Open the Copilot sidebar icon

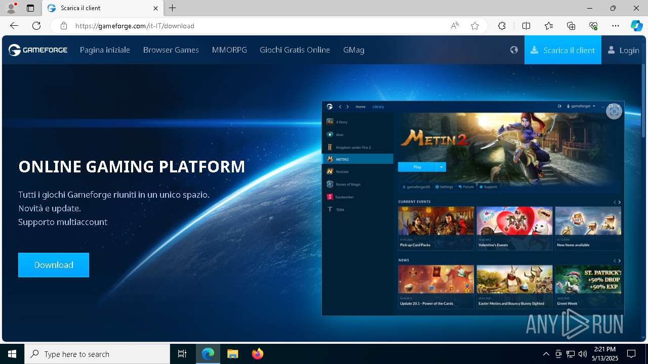pyautogui.click(x=636, y=26)
